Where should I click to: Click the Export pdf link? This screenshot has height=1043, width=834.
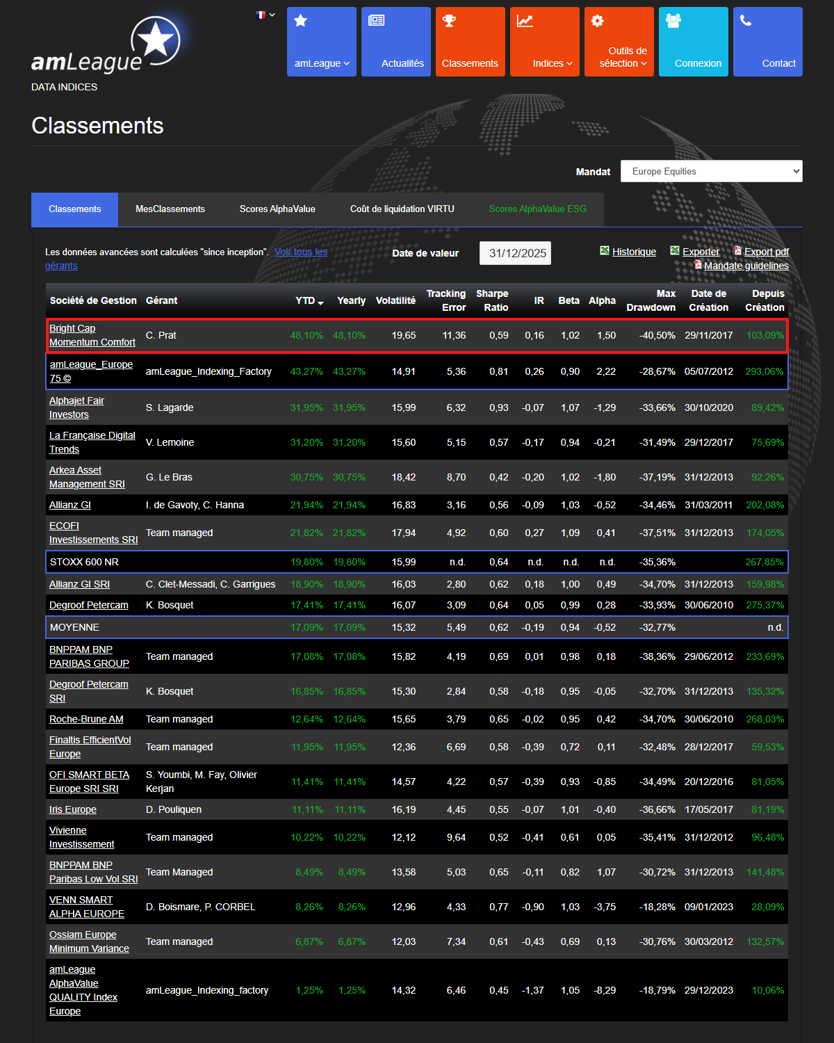click(767, 252)
